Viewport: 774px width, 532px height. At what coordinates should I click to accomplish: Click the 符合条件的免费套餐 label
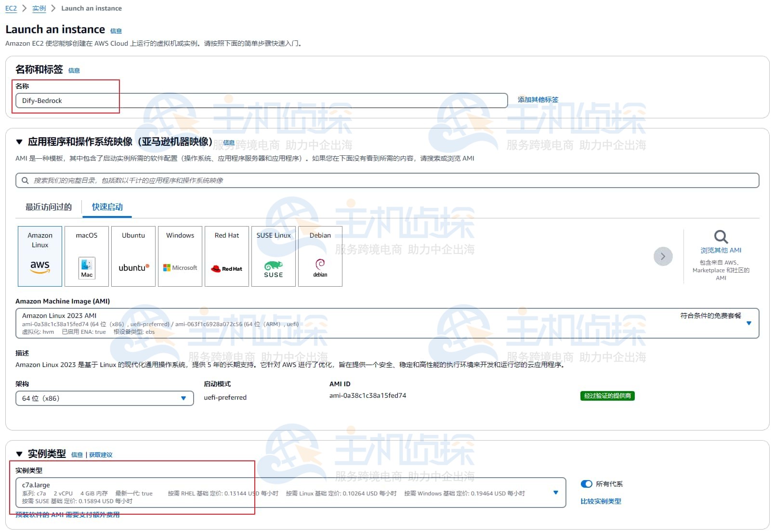coord(710,316)
